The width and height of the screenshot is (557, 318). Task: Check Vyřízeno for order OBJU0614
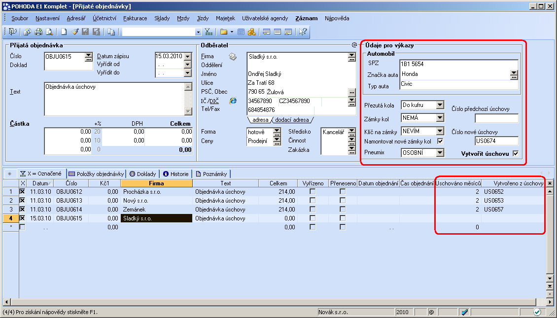[x=313, y=209]
